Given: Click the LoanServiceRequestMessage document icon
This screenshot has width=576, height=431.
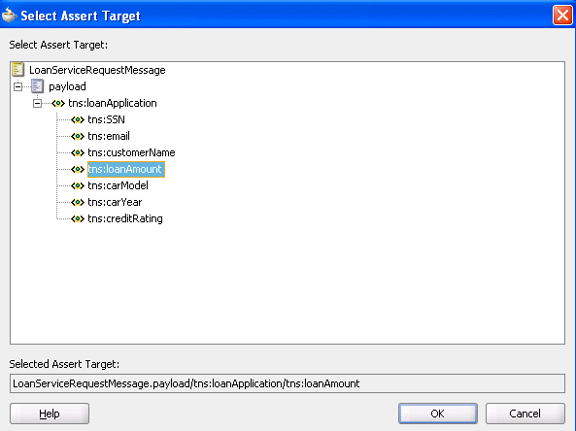Looking at the screenshot, I should 17,69.
